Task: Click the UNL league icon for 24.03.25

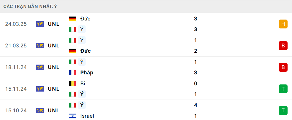Action: [x=40, y=24]
